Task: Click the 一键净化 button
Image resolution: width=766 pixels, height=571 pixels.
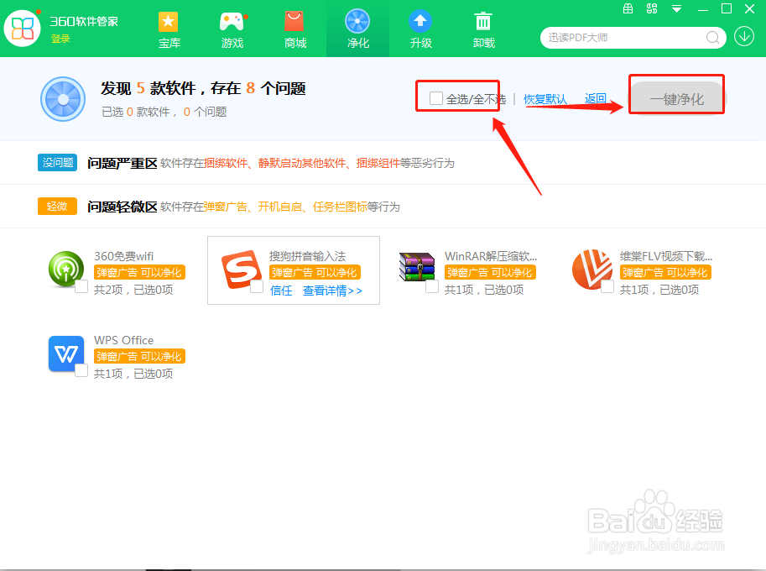Action: (x=676, y=99)
